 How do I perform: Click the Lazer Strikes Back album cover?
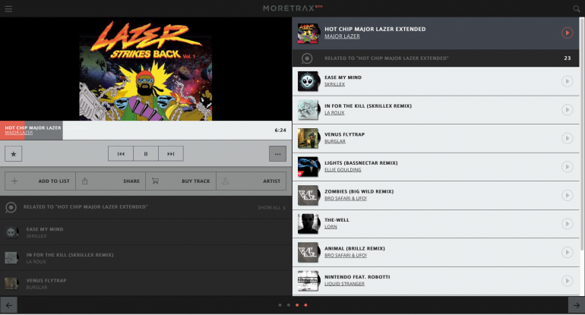146,71
